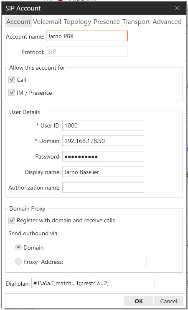Image resolution: width=188 pixels, height=310 pixels.
Task: Toggle the IM / Presence checkbox
Action: 12,92
